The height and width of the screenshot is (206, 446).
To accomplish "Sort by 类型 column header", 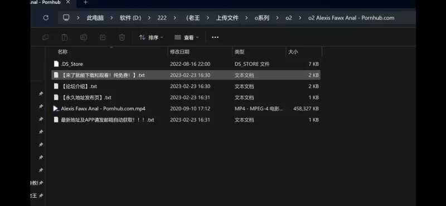I will click(240, 52).
